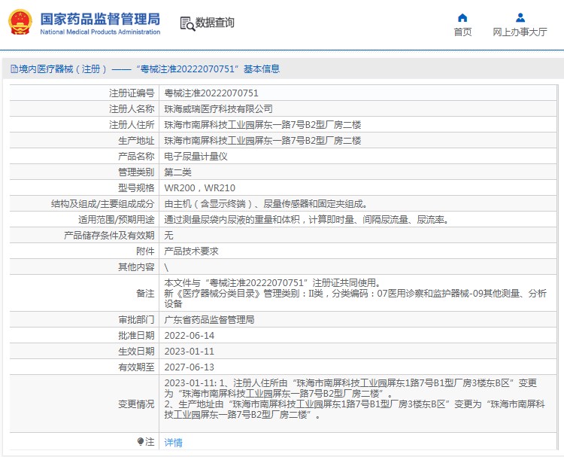This screenshot has width=564, height=457.
Task: Select registration number value 粤械注准20222070751 in table
Action: [211, 93]
